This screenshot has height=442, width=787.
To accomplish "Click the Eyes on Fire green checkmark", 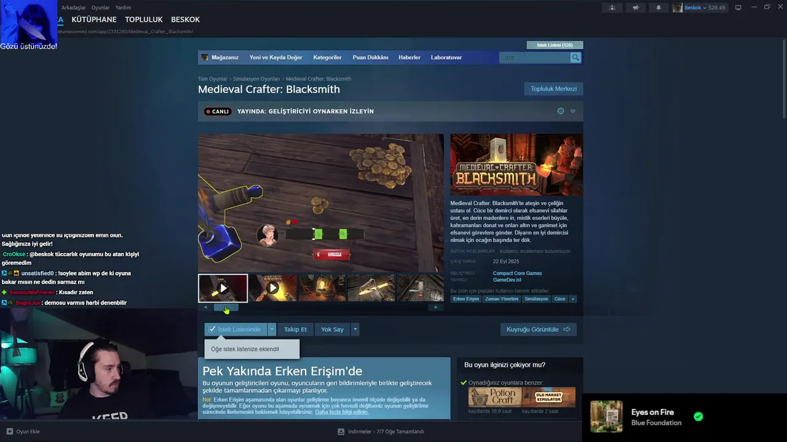I will tap(698, 416).
